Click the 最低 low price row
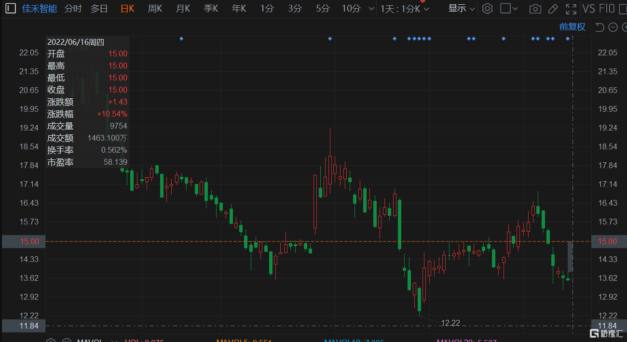627x342 pixels. 87,78
